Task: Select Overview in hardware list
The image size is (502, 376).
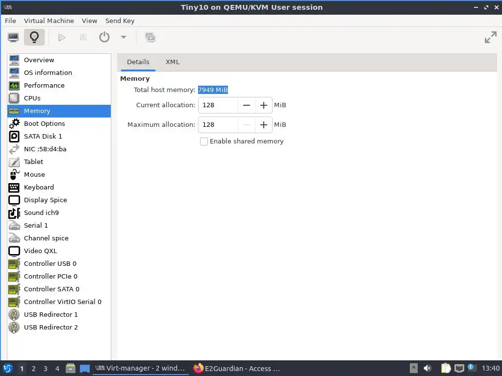Action: point(59,60)
